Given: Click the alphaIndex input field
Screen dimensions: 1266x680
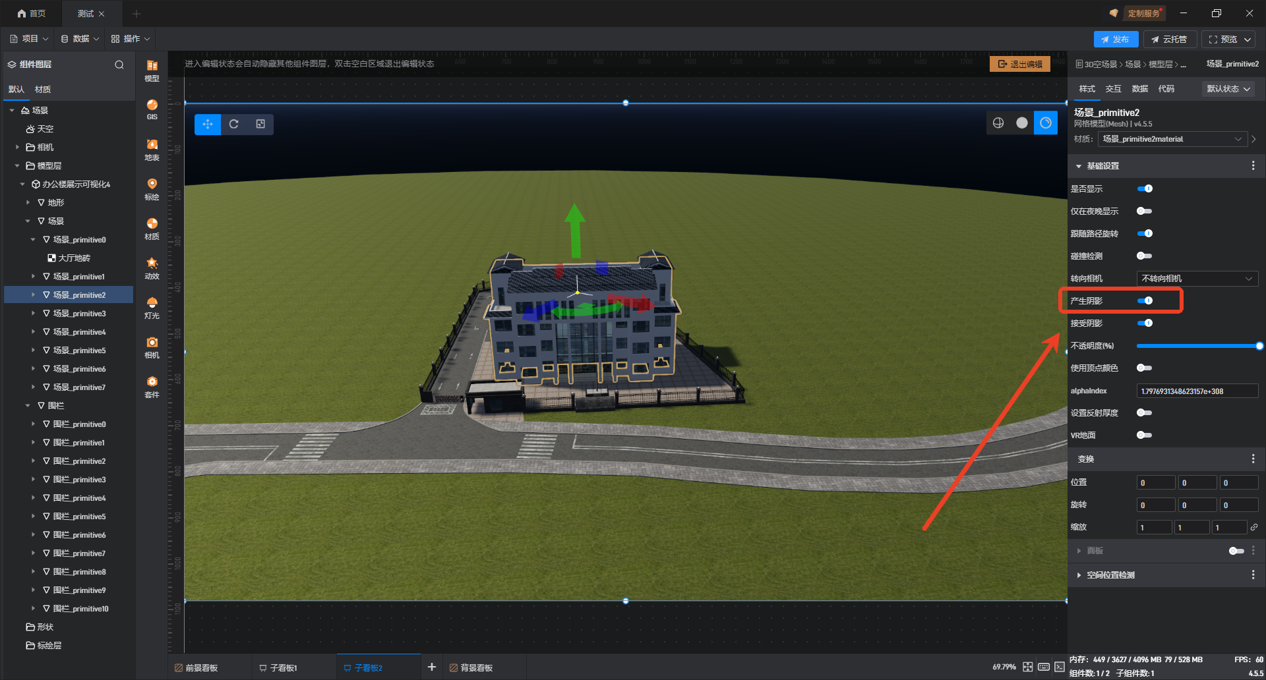Looking at the screenshot, I should coord(1197,391).
